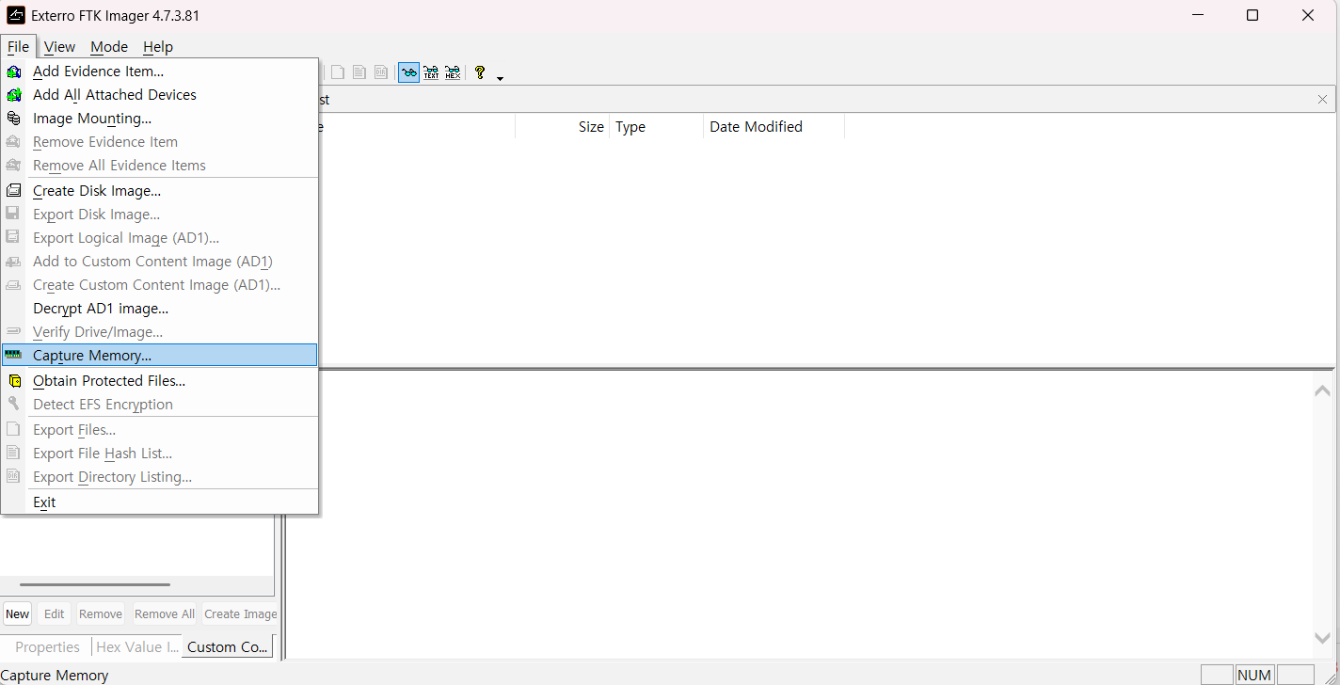Sort file list by Type column
The width and height of the screenshot is (1340, 685).
[x=657, y=127]
